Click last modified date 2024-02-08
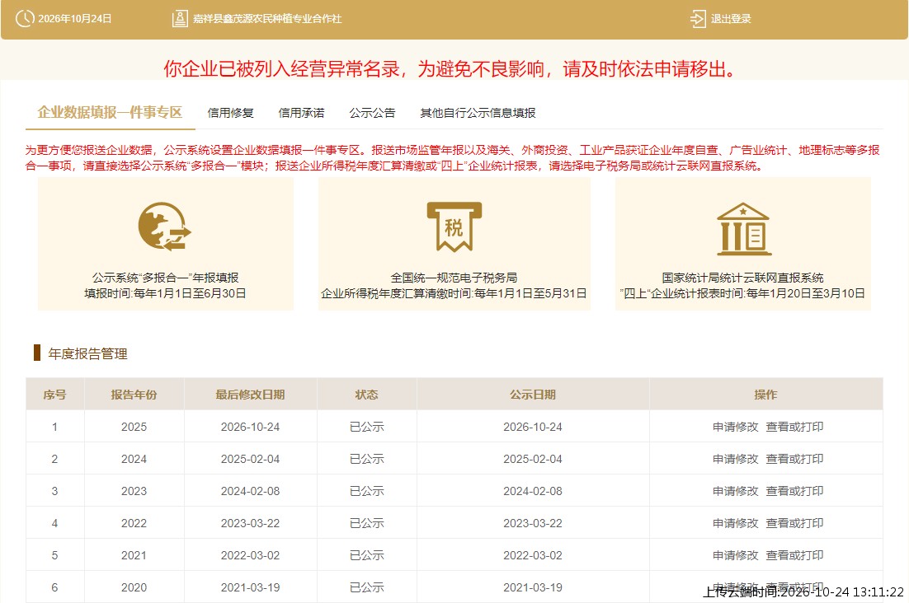 tap(251, 491)
